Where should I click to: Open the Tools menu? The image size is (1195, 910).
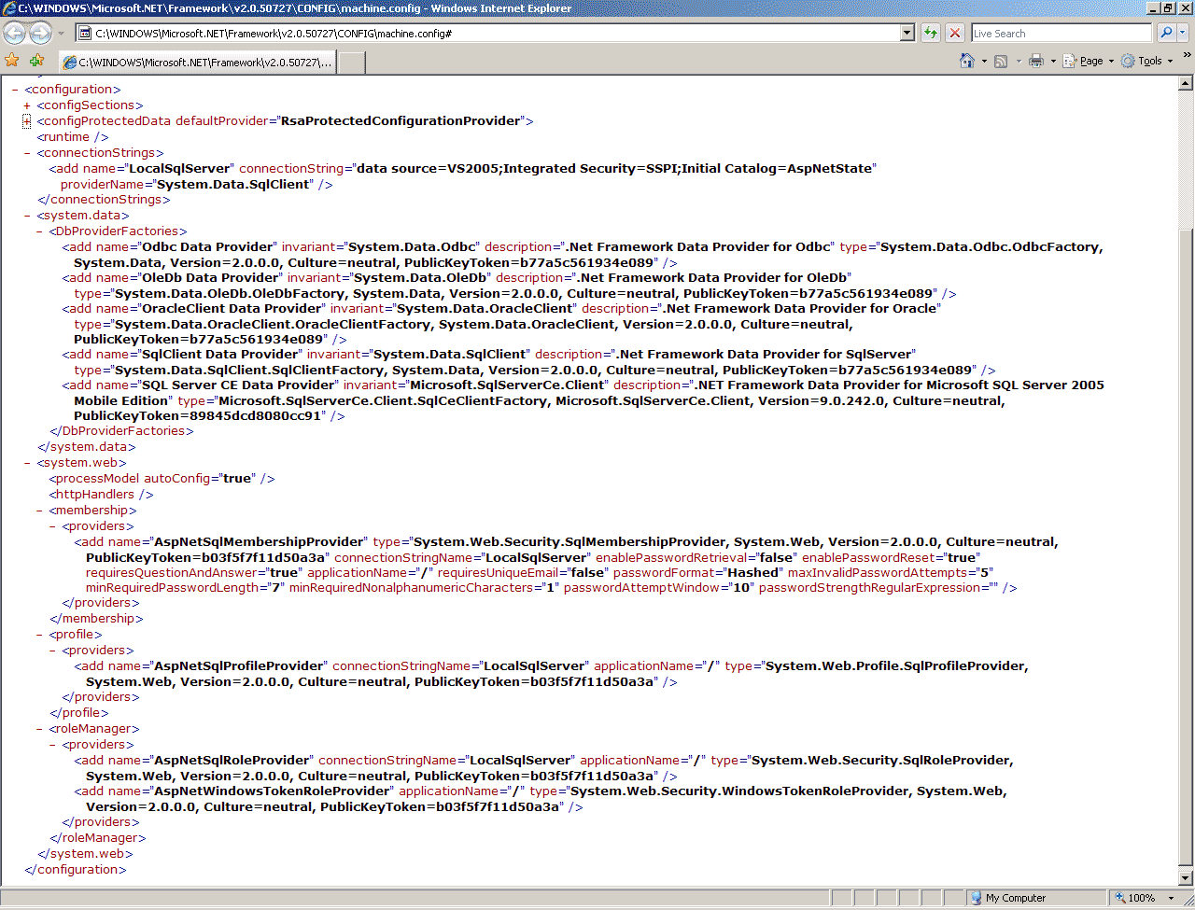tap(1147, 61)
